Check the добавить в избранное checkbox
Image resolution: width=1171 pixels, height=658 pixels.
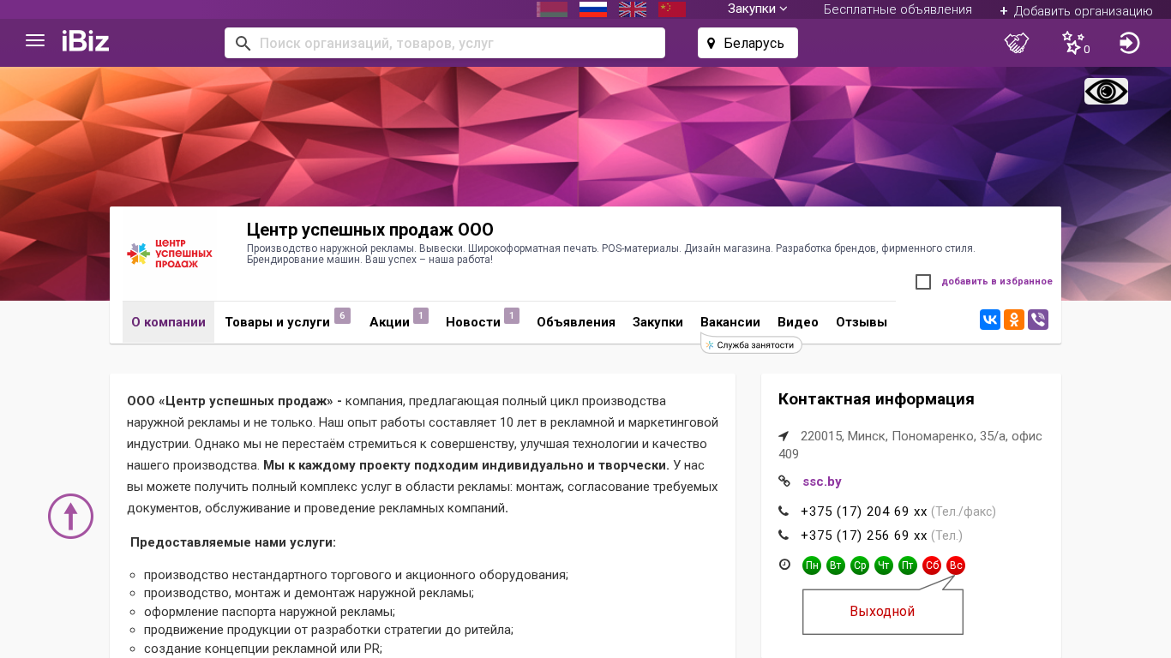pos(923,282)
